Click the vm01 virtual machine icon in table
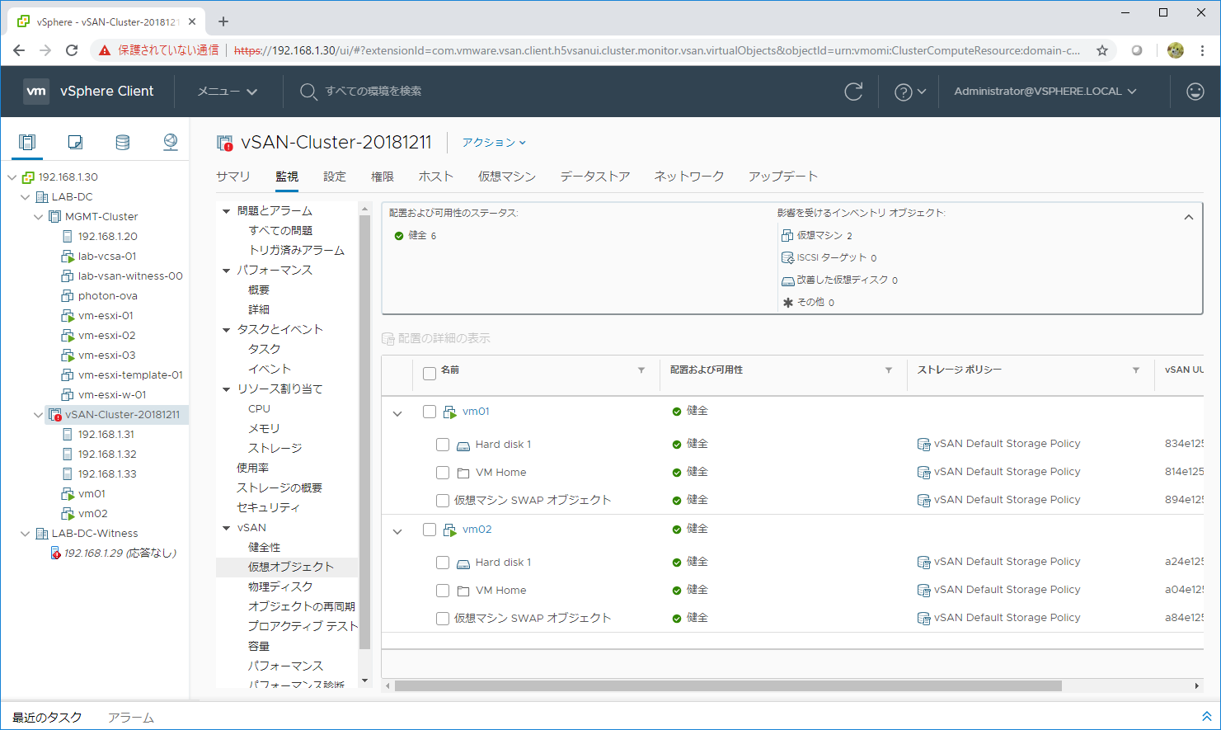Image resolution: width=1221 pixels, height=730 pixels. click(x=450, y=412)
